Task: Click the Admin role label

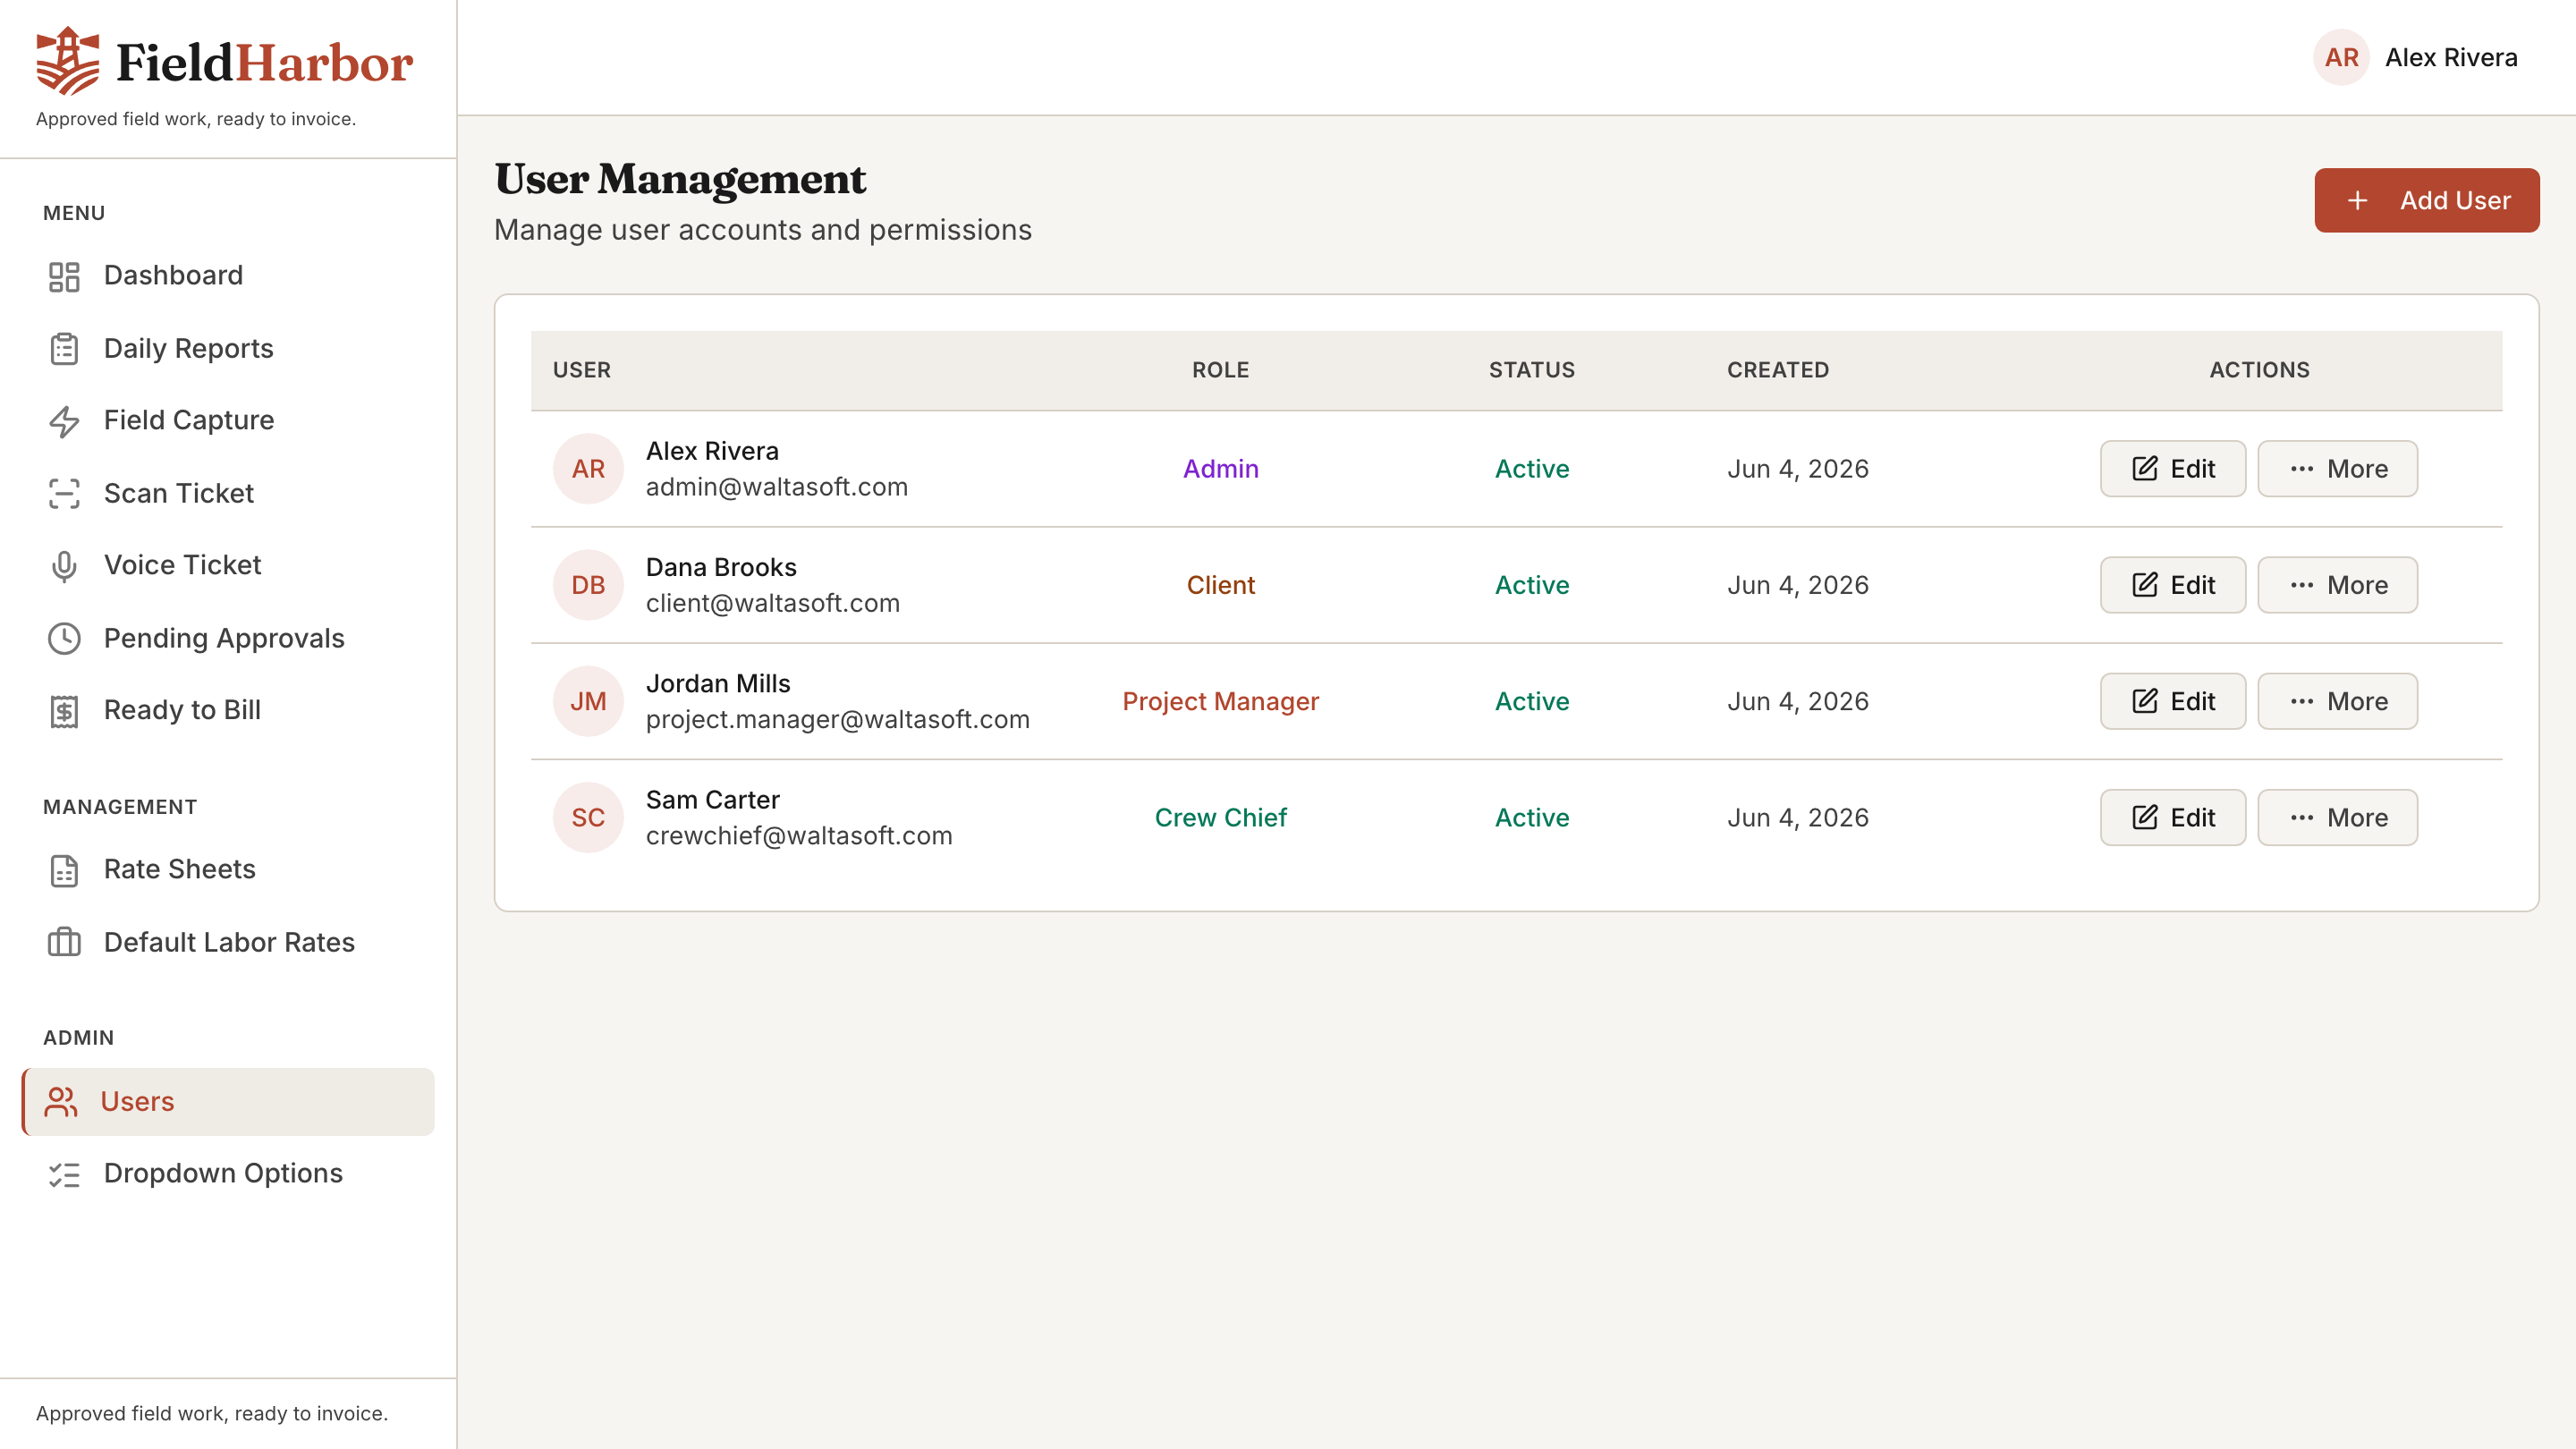Action: coord(1220,469)
